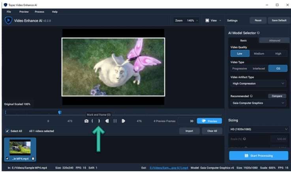Expand the Gaia Computer Graphics model dropdown
Viewport: 291px width, 172px height.
tap(258, 103)
